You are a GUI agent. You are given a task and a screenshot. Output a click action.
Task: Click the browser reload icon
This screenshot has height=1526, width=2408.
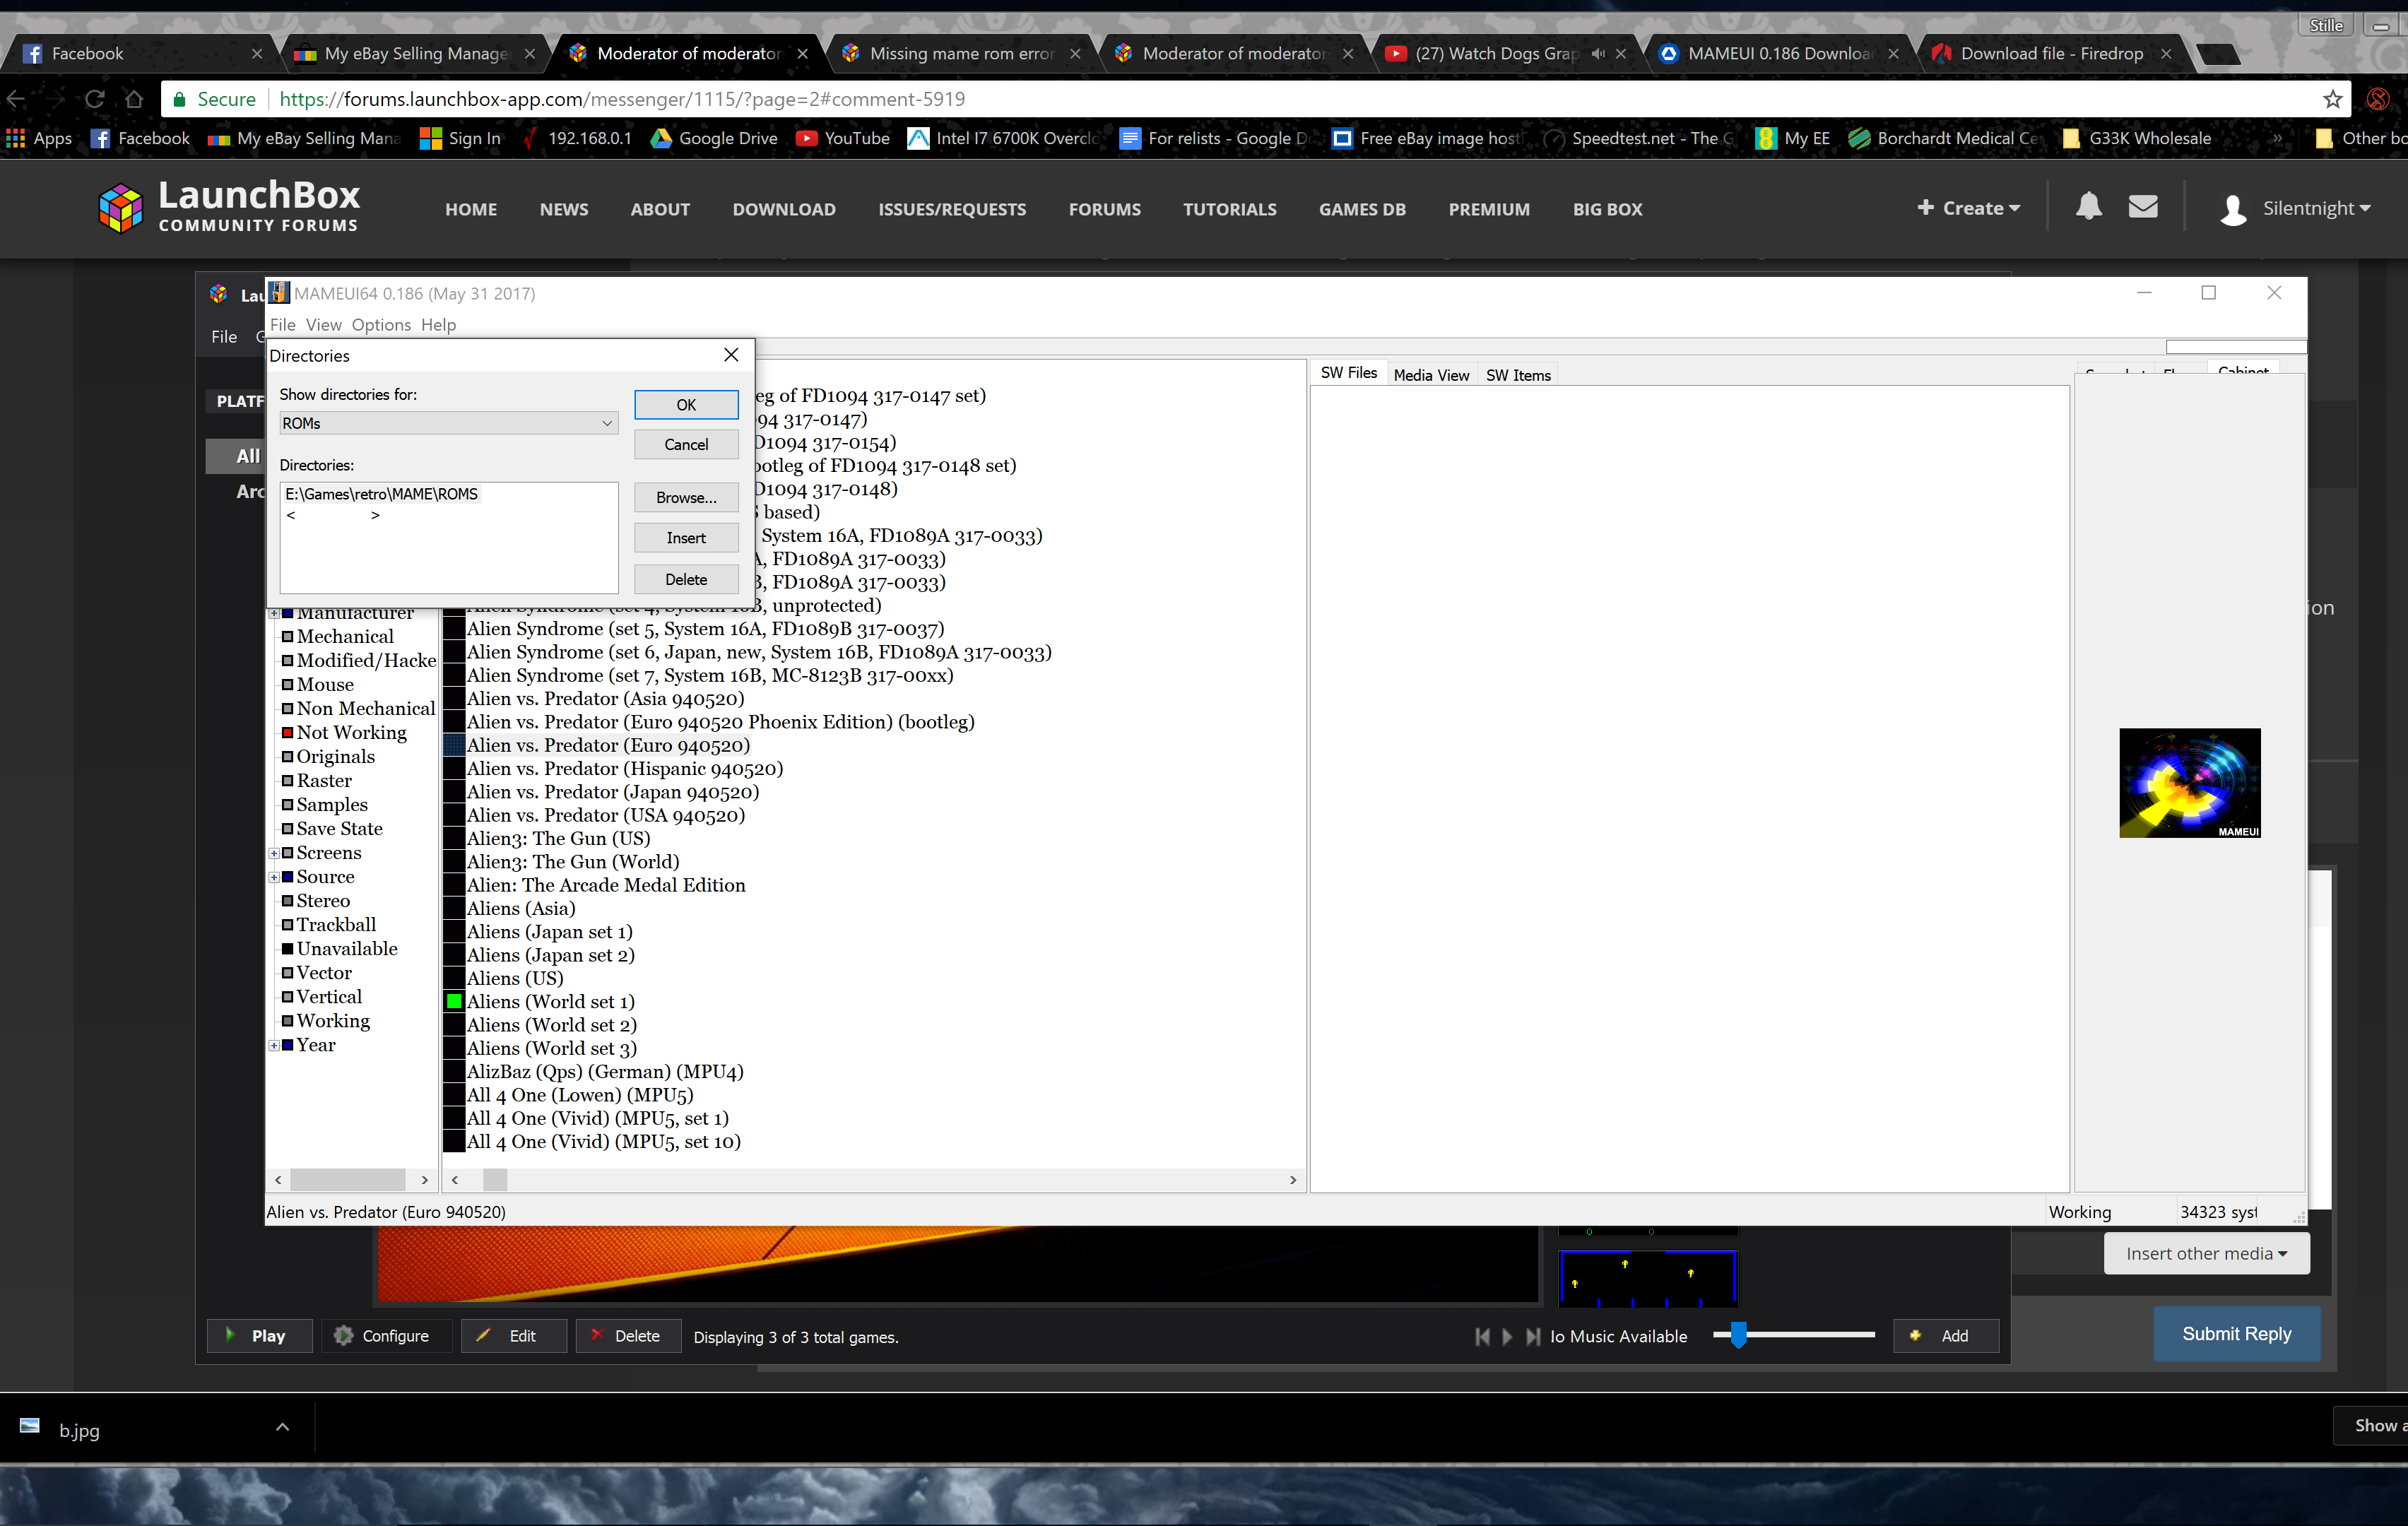95,99
